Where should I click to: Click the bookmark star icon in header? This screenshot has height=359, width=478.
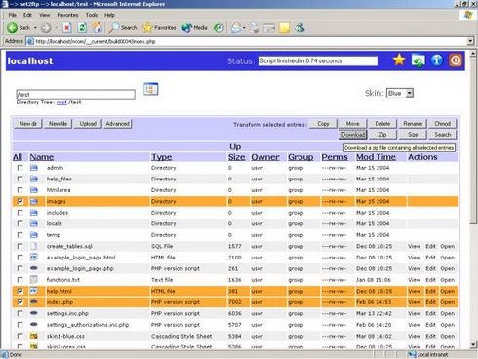[x=399, y=60]
